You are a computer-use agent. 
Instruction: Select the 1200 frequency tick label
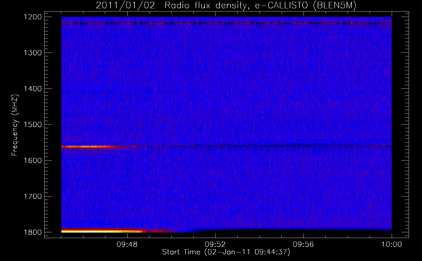click(x=33, y=17)
